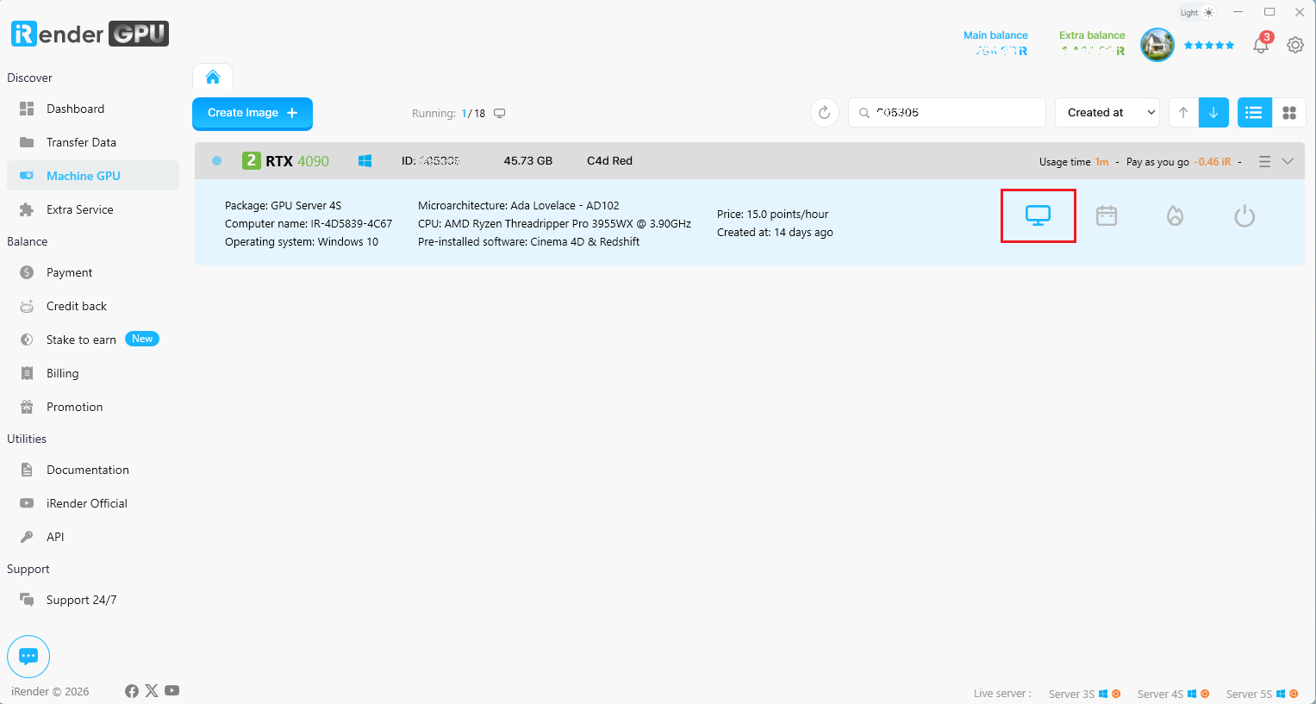Click Microarchitecture: Ada Lovelace - AD102

pos(519,206)
